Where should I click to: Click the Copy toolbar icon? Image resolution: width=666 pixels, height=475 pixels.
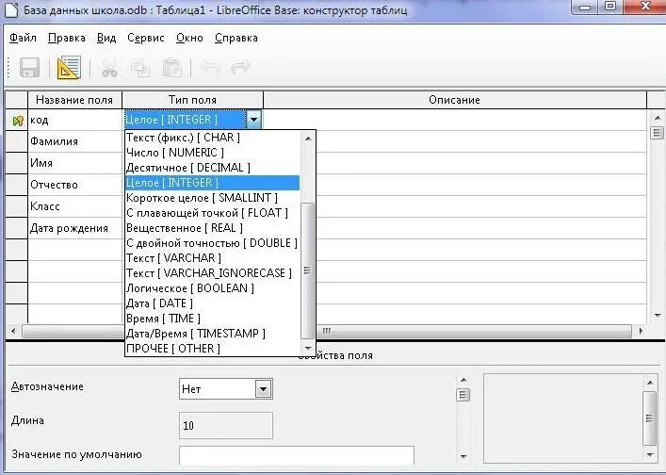(139, 68)
